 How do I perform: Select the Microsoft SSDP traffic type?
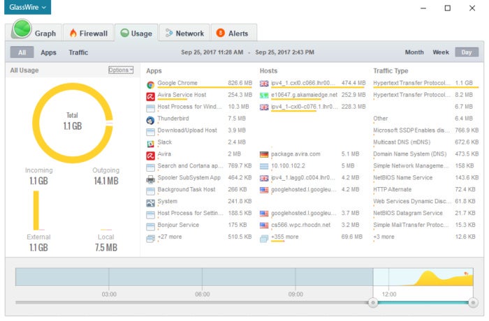(x=411, y=130)
